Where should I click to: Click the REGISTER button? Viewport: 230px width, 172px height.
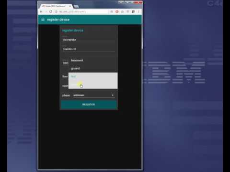click(x=89, y=105)
